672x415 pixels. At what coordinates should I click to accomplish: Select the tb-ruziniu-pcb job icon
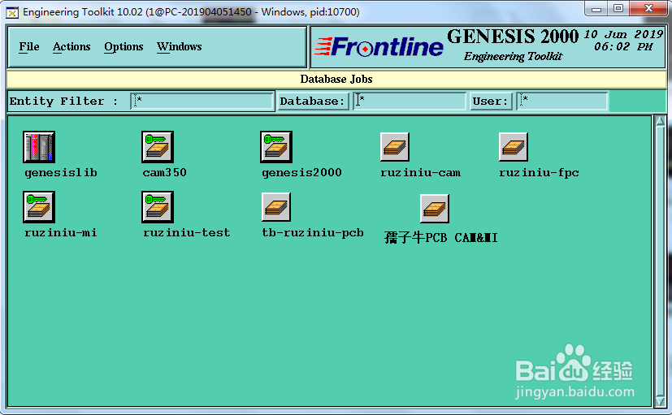[x=276, y=207]
